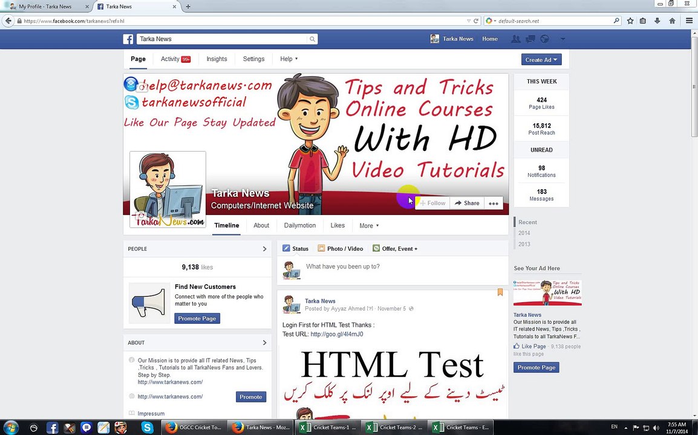Click Windows Start button
The image size is (698, 435).
[x=10, y=427]
